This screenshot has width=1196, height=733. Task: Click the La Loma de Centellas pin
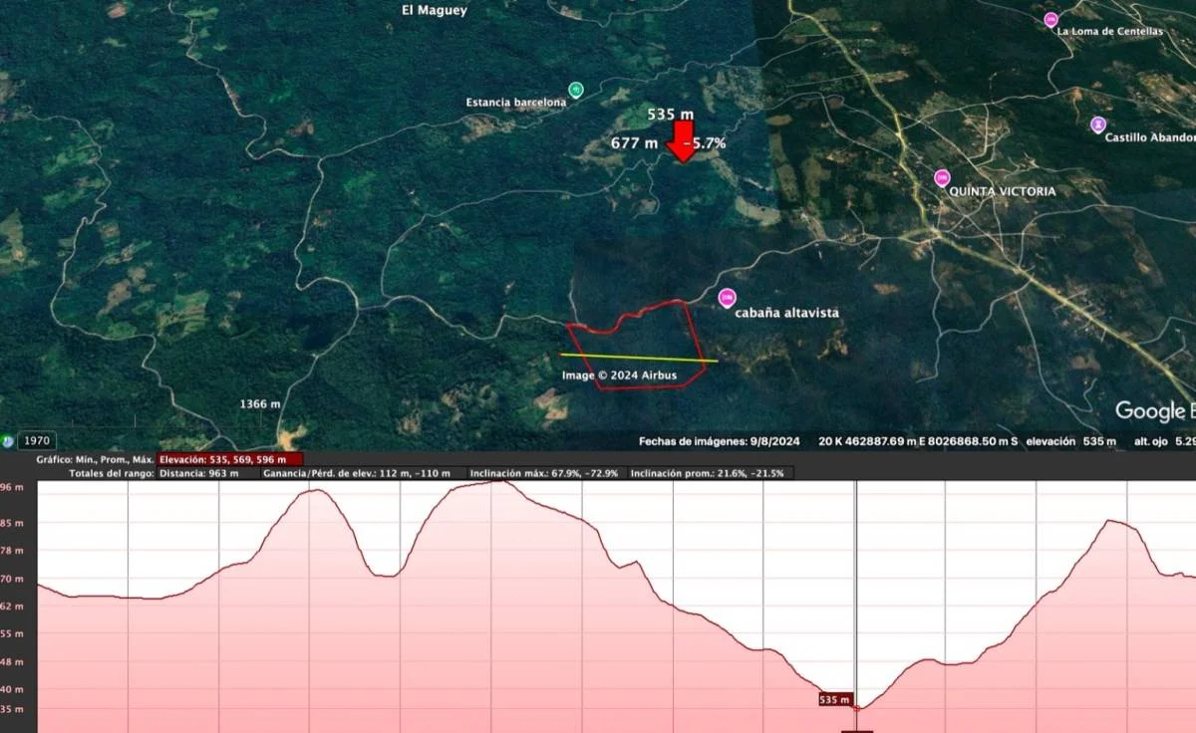point(1050,20)
